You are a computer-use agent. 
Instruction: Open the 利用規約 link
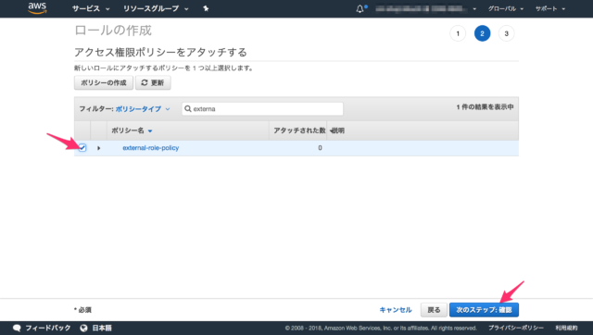tap(566, 328)
